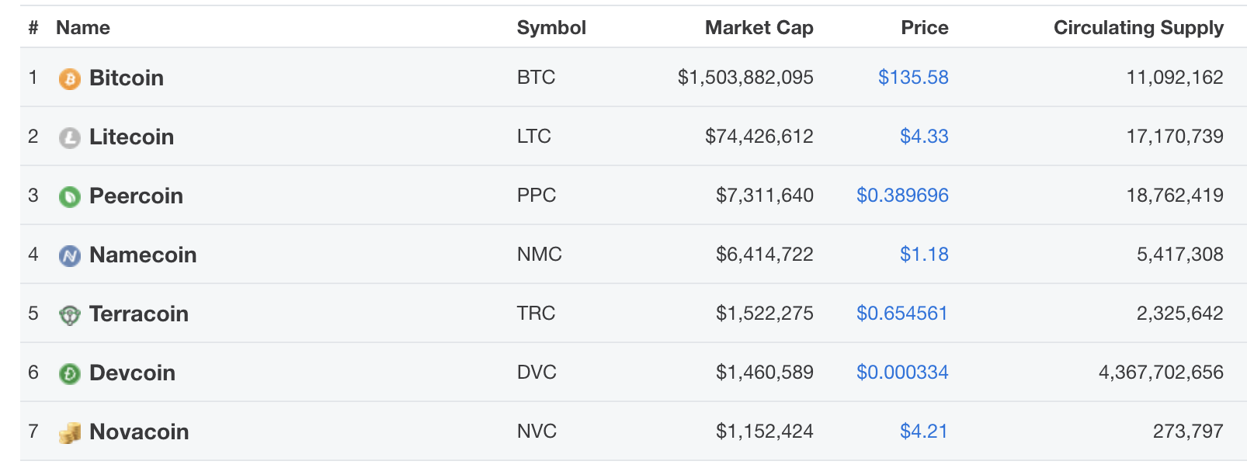Sort by the Circulating Supply column
This screenshot has width=1247, height=475.
1138,28
